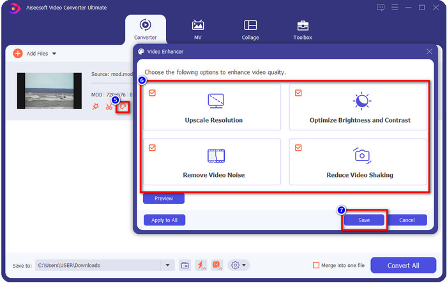Switch to the MV tab
Viewport: 447px width, 283px height.
[198, 29]
